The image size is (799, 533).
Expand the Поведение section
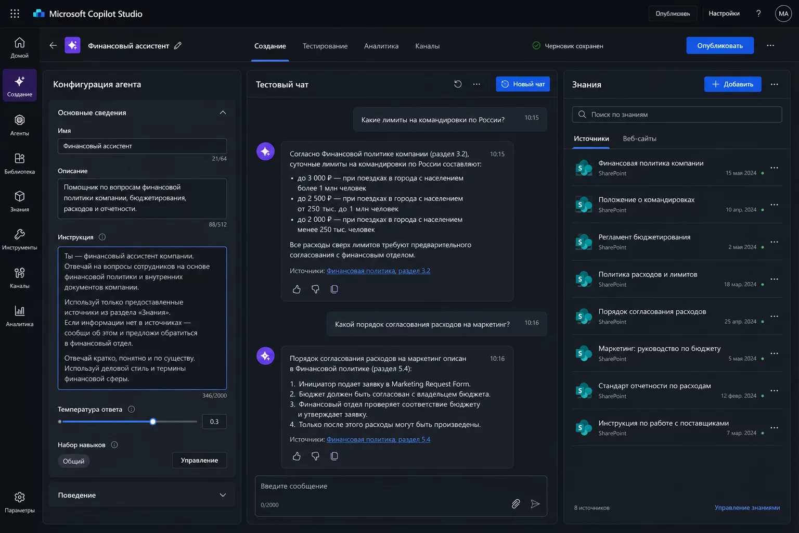[223, 495]
